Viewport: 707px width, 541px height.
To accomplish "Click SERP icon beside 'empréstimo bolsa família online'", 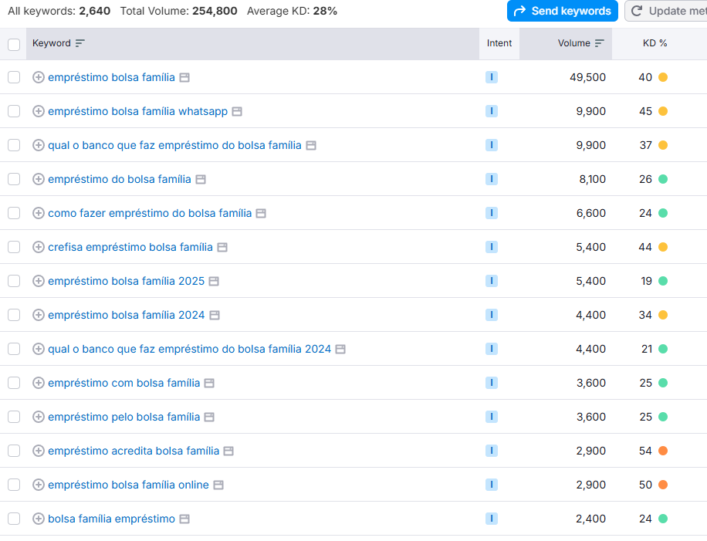I will tap(218, 485).
